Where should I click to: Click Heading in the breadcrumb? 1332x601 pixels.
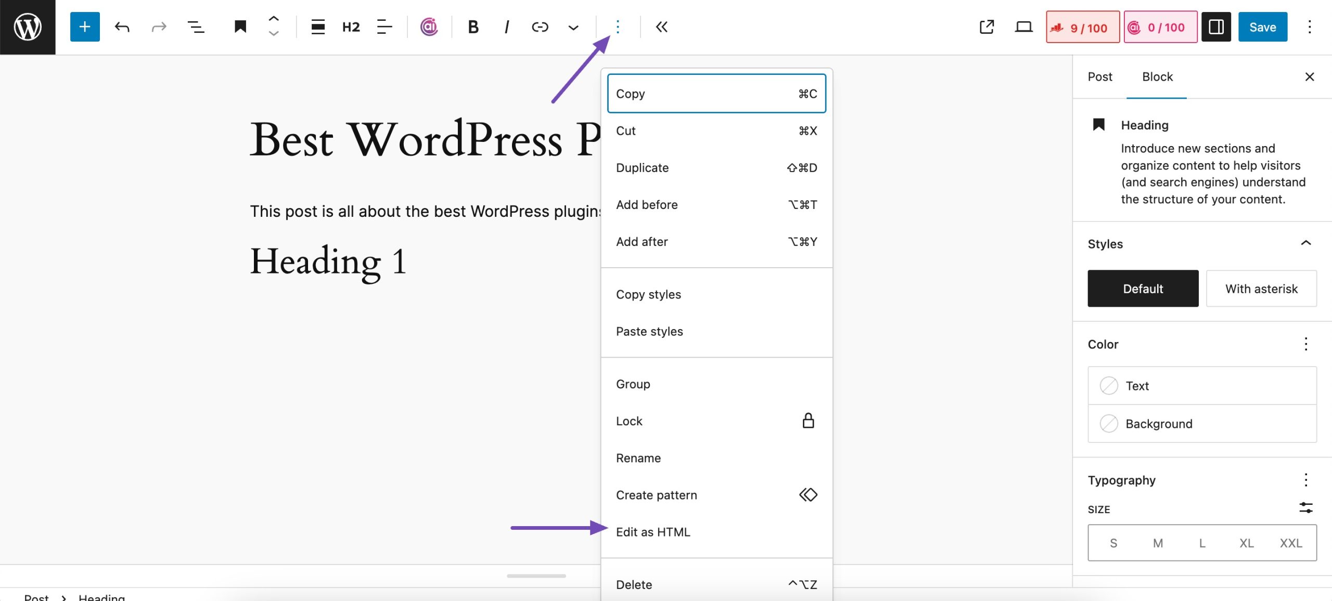point(101,597)
